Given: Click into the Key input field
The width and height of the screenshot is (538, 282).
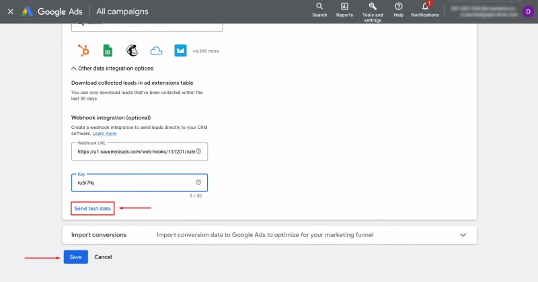Looking at the screenshot, I should (139, 183).
